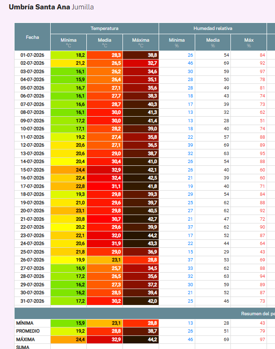Viewport: 275px width, 349px height.
Task: Click the Humedad Máx % column header
Action: pyautogui.click(x=249, y=43)
